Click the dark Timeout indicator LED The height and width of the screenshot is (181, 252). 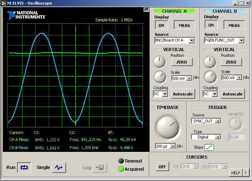[x=121, y=161]
